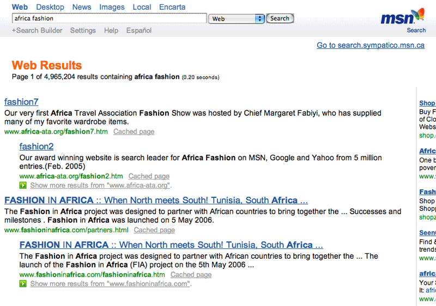Open Settings link below search box
Viewport: 436px width, 306px height.
tap(83, 30)
